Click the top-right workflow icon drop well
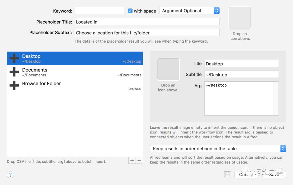This screenshot has height=185, width=293. [x=240, y=18]
